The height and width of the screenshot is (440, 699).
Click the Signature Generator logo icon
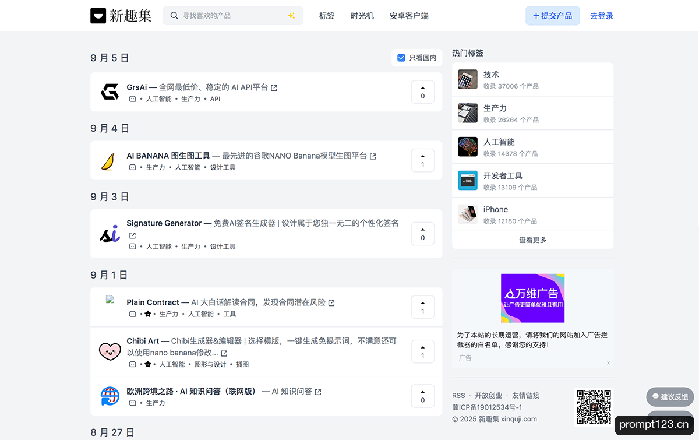[x=110, y=234]
